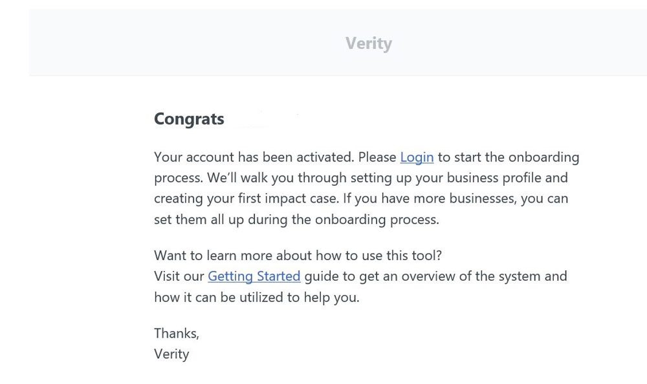Click the Verity header logo text

tap(368, 44)
